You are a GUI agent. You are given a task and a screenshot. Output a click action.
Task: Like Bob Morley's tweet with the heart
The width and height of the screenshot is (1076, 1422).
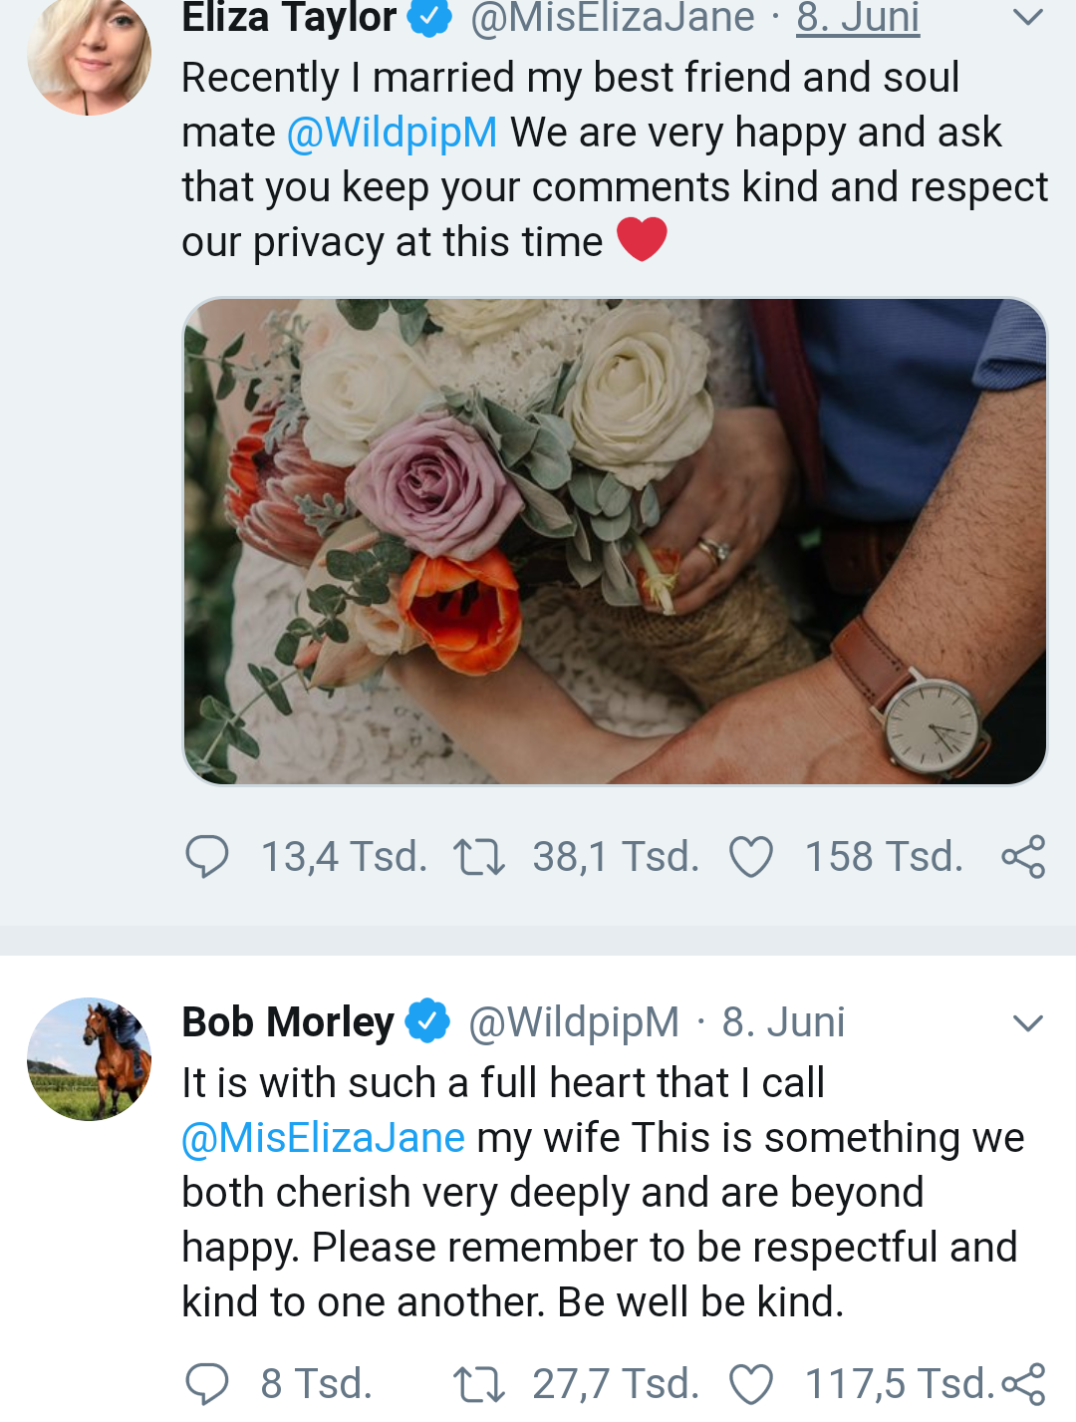751,1384
